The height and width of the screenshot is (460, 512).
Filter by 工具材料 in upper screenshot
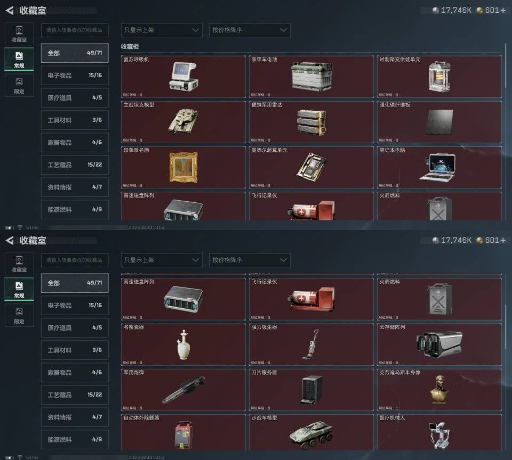click(75, 120)
